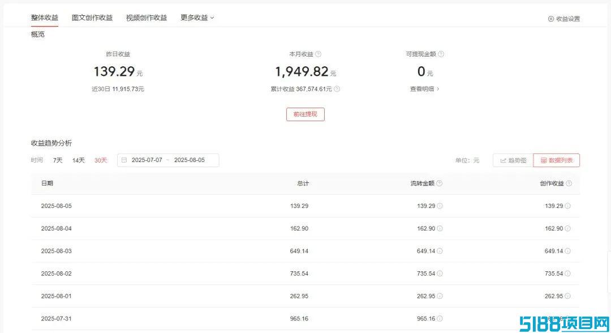Click info icon beside 流转金额 965.16
The image size is (611, 333).
(x=440, y=319)
